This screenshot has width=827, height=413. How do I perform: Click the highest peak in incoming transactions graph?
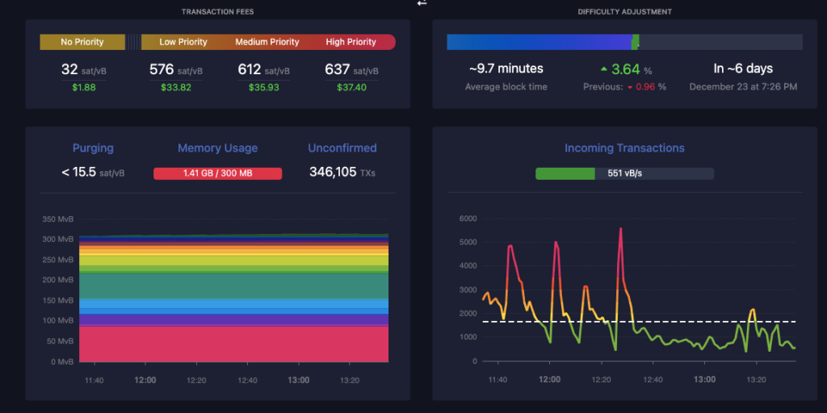pyautogui.click(x=620, y=229)
